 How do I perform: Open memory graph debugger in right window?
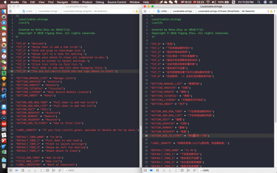point(188,170)
